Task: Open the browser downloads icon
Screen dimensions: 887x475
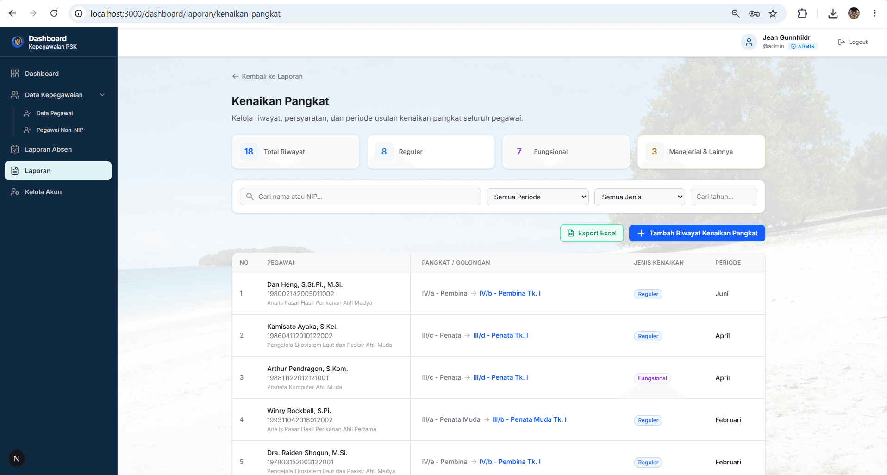Action: click(x=833, y=13)
